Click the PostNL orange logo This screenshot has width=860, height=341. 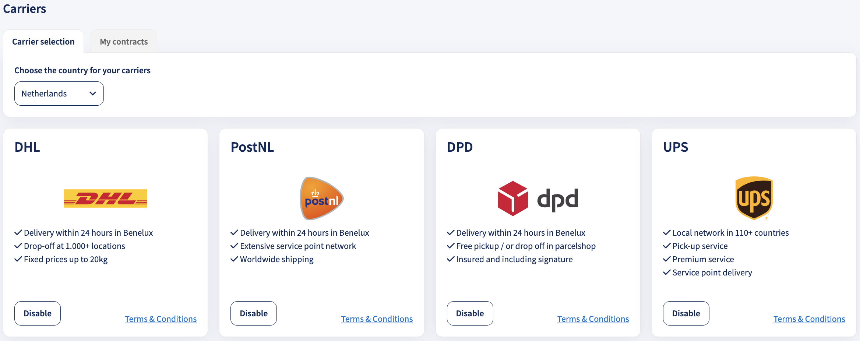tap(321, 198)
